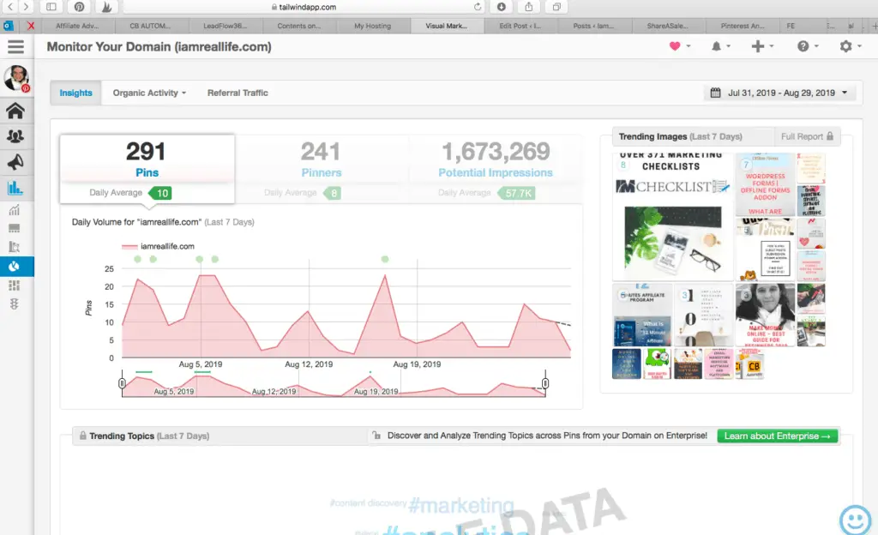Open the people (tribes) sidebar icon
This screenshot has width=878, height=535.
[15, 136]
